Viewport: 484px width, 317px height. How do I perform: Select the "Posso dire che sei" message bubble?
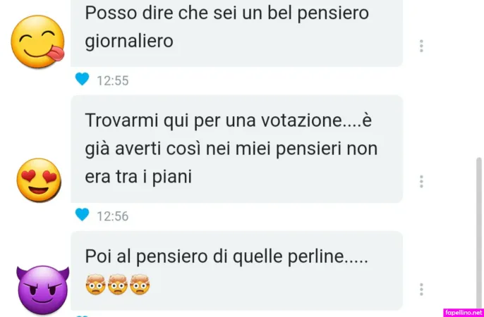click(x=236, y=33)
